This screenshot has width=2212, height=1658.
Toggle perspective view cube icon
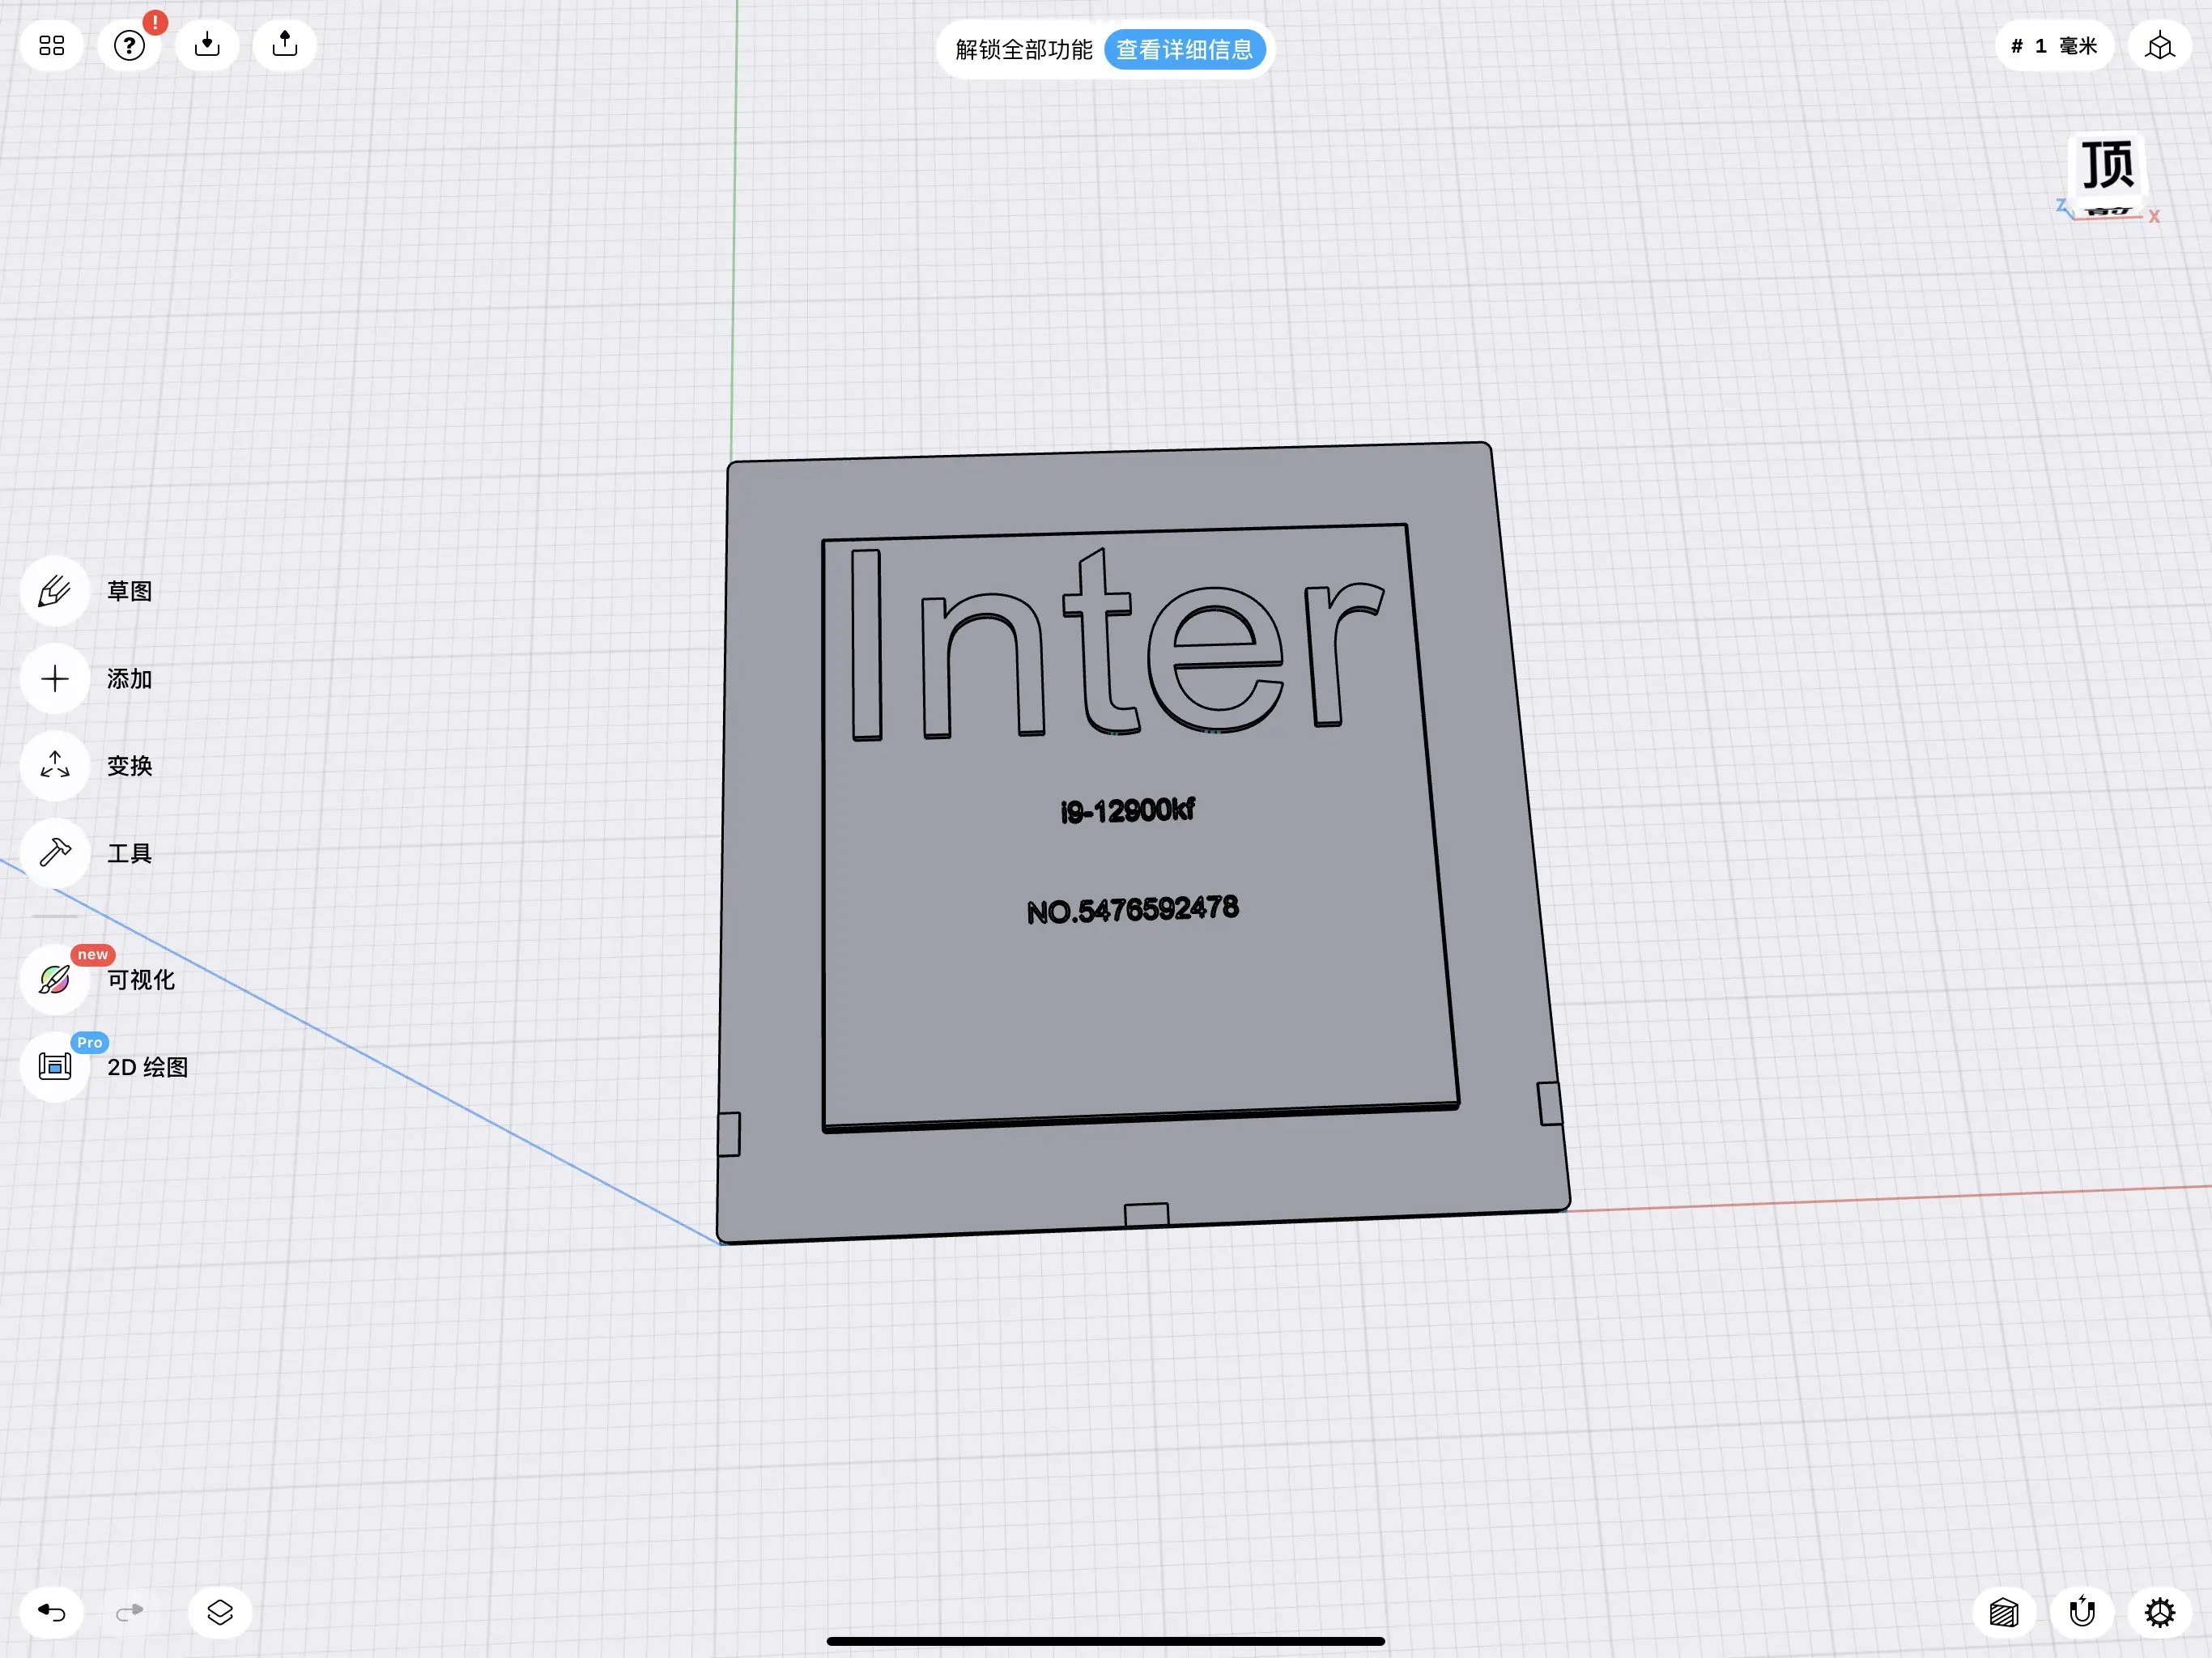[2160, 46]
